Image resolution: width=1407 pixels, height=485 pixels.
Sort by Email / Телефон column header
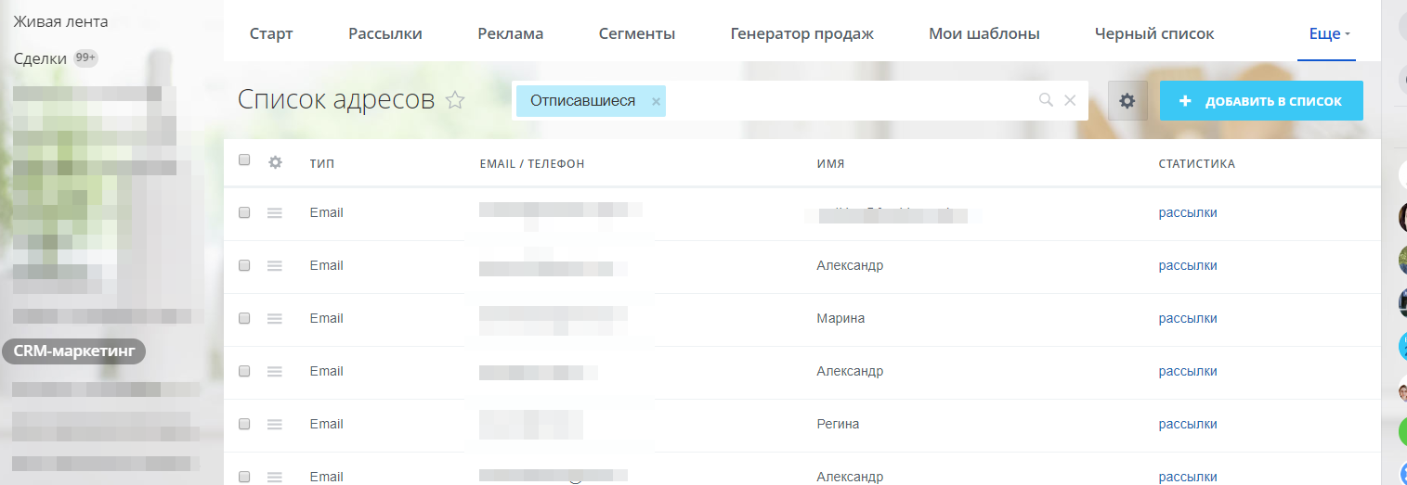(x=532, y=163)
